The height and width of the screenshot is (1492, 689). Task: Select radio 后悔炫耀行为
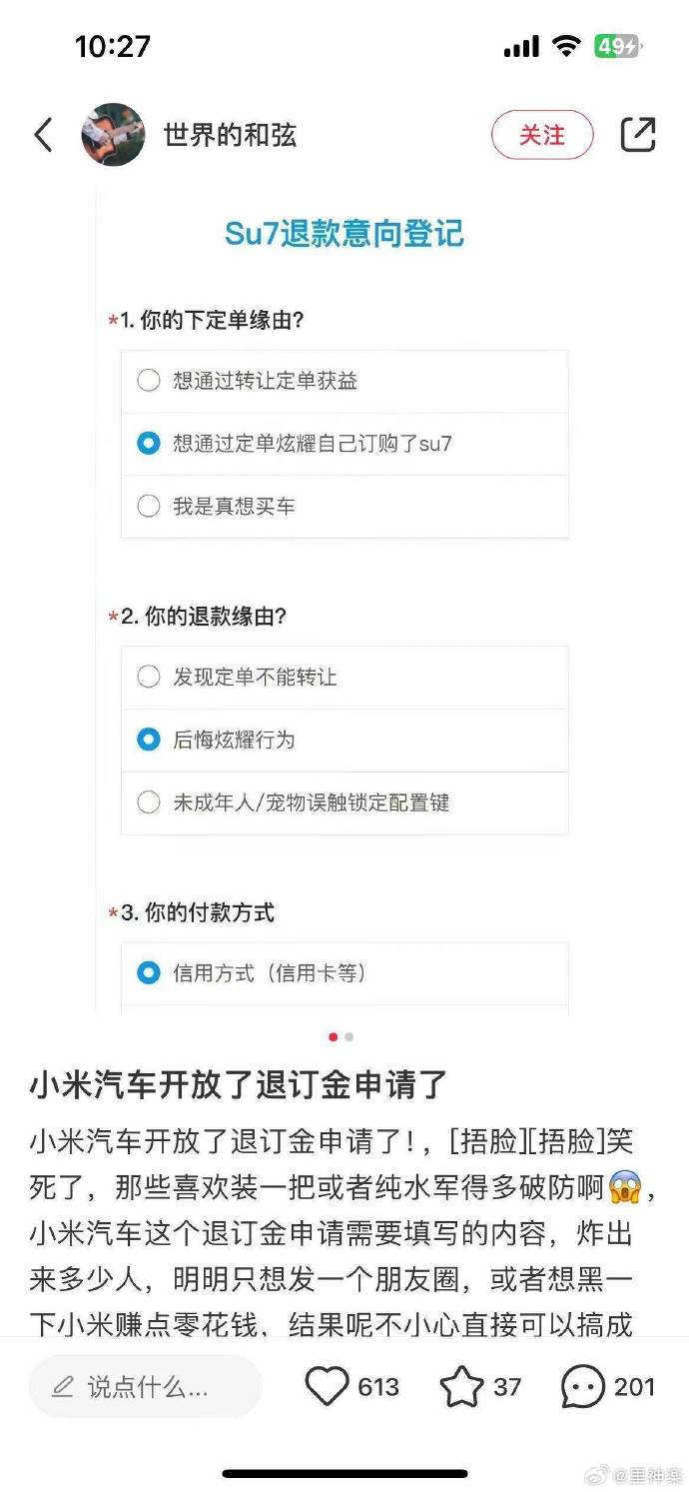(149, 741)
